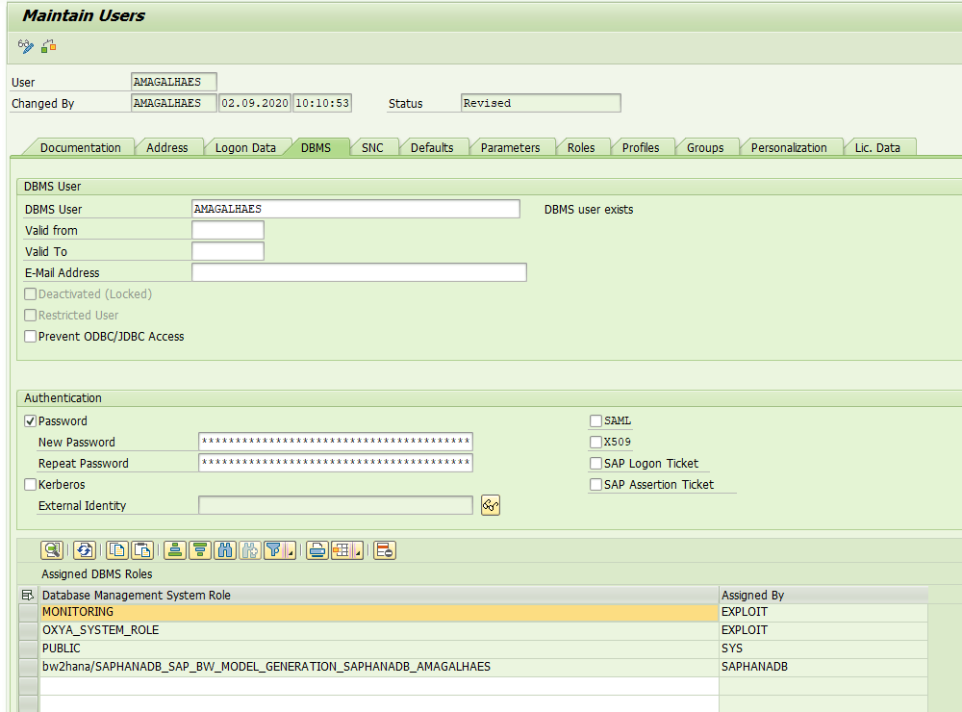Click the User name field at top
The width and height of the screenshot is (962, 712).
point(173,82)
